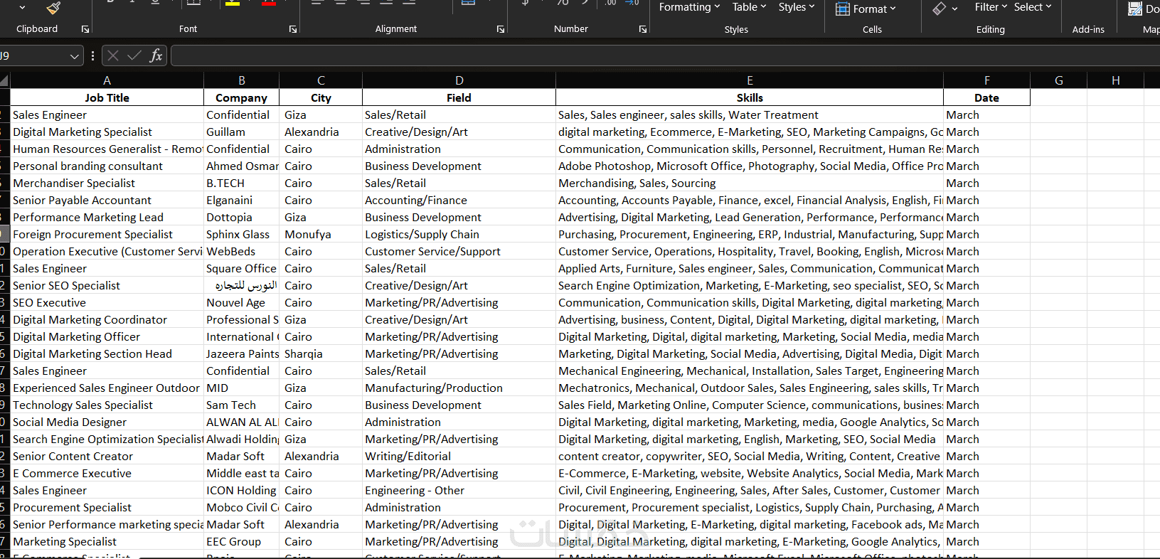Select the ICON Holding company cell
Screen dimensions: 1160x559
coord(242,490)
